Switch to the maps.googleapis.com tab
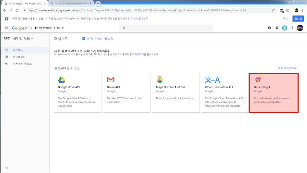307x173 pixels. click(x=71, y=4)
